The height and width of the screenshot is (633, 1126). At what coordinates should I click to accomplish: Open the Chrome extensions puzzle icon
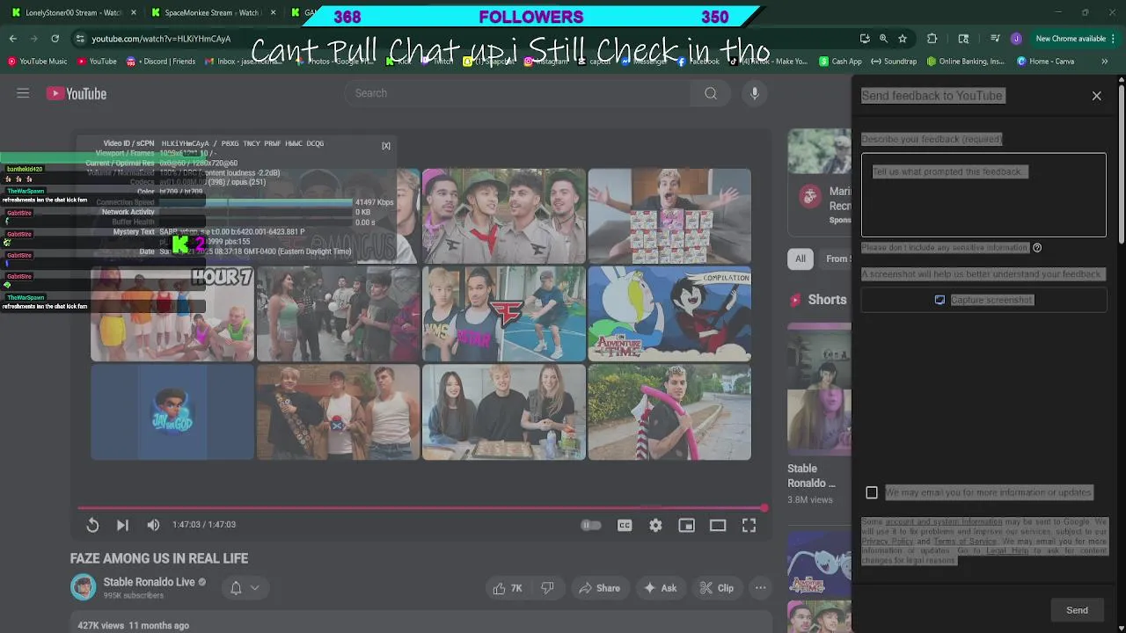(932, 39)
